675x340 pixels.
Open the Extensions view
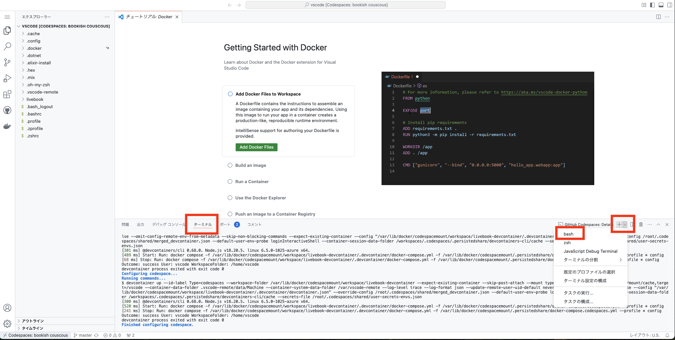pyautogui.click(x=7, y=94)
